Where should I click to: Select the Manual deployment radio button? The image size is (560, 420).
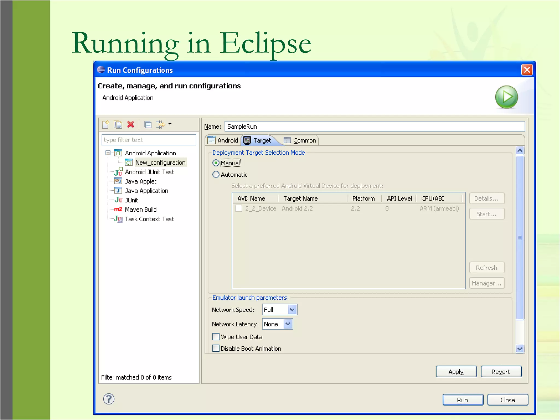(216, 163)
